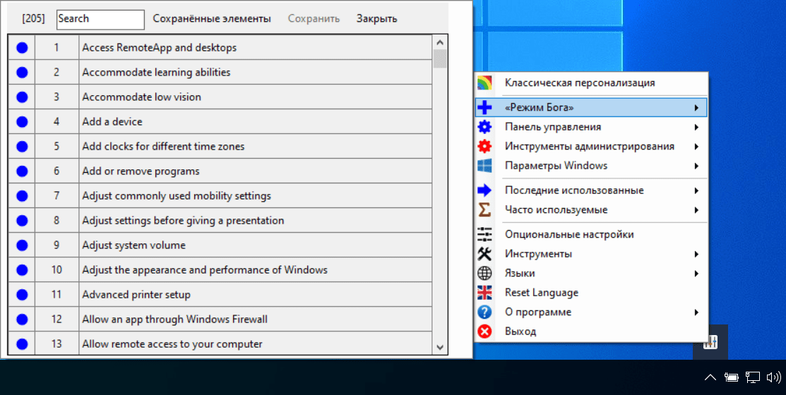The image size is (786, 395).
Task: Expand Инструменты администрирования submenu arrow
Action: [696, 147]
